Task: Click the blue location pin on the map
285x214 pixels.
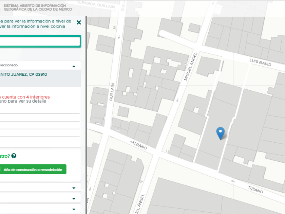Action: (221, 132)
